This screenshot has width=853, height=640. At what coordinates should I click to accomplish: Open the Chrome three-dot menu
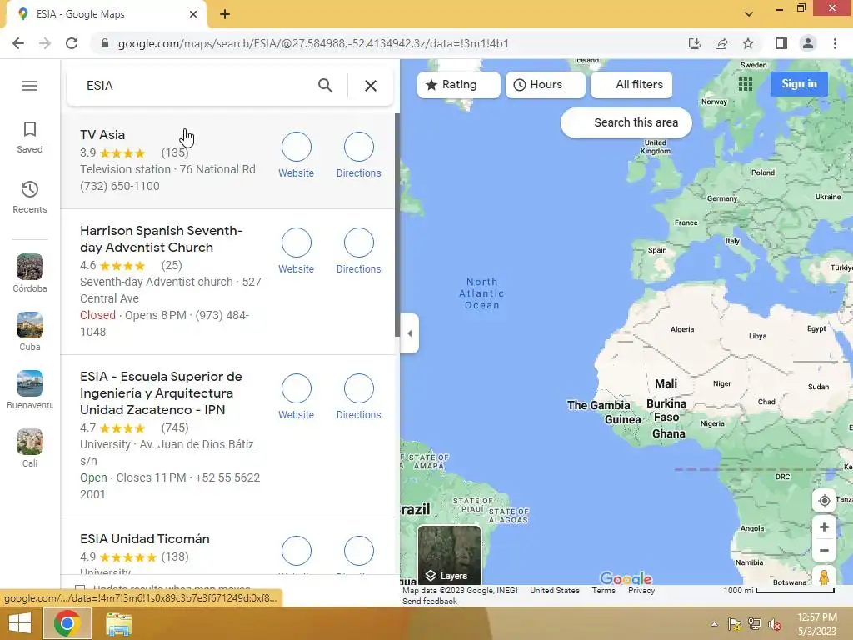point(835,43)
